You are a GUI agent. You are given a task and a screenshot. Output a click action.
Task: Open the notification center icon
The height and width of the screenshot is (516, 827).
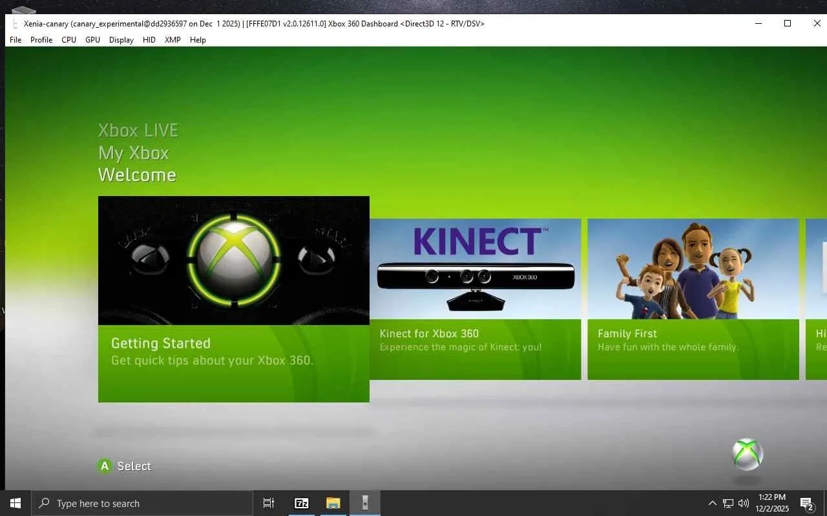tap(807, 503)
